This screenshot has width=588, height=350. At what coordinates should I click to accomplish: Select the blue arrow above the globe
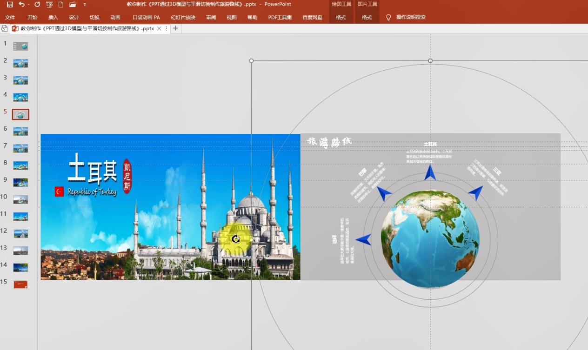(x=430, y=172)
